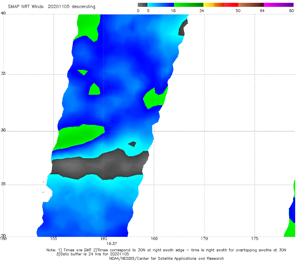Click the green patch at right edge near 33N

(x=155, y=98)
